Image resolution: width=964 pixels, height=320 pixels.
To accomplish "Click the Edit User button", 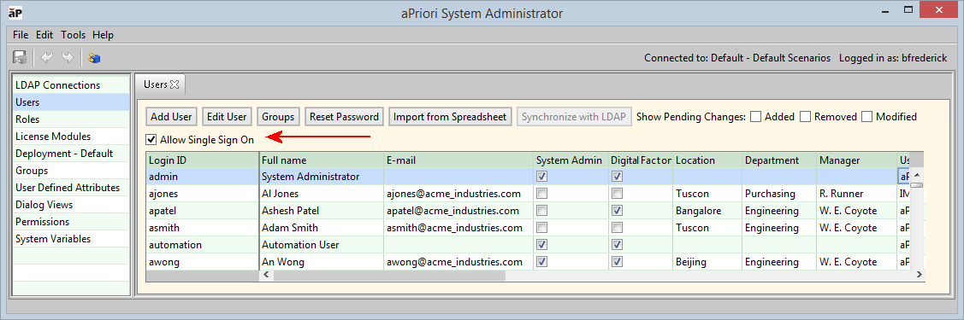I will (x=227, y=116).
